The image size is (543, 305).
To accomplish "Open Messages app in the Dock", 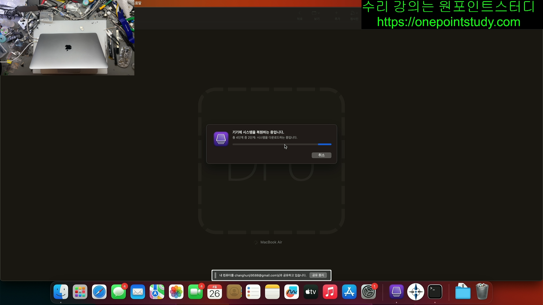I will [118, 292].
